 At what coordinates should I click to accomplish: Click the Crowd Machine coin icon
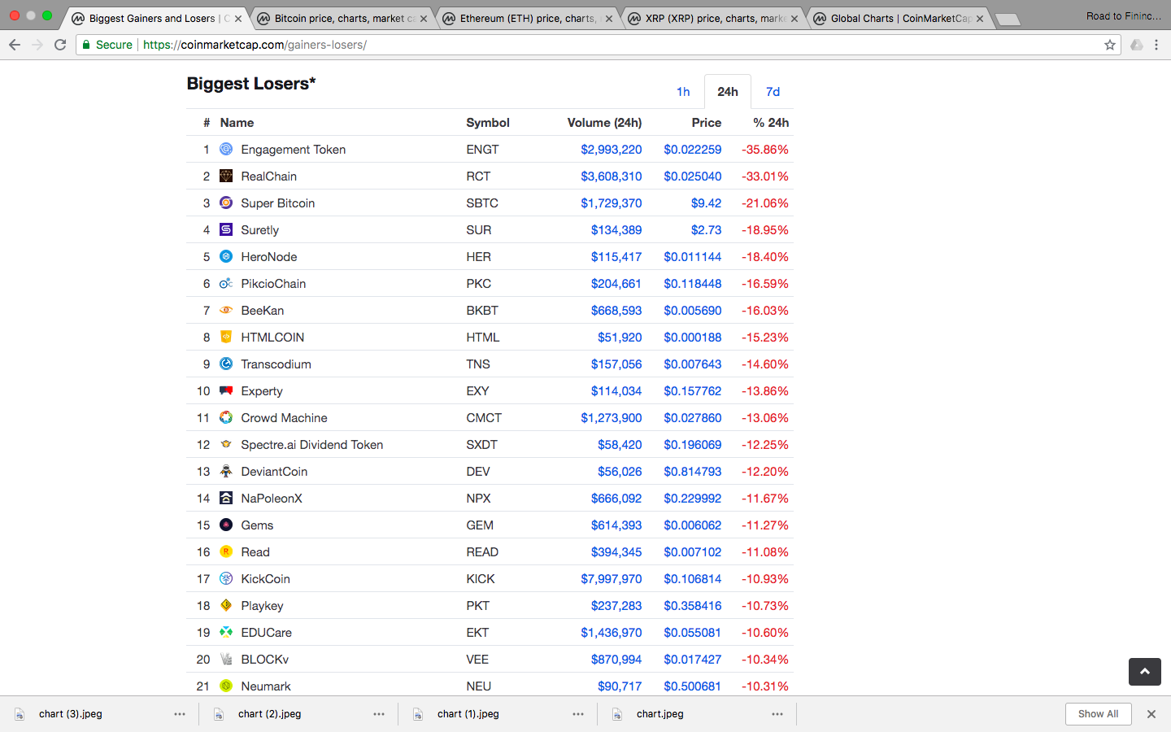pyautogui.click(x=226, y=417)
